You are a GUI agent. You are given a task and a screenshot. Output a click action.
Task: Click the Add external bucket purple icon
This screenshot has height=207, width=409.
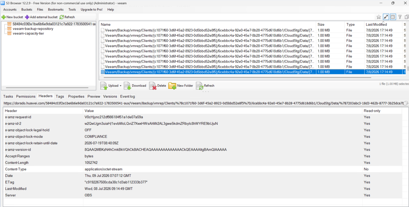[x=27, y=17]
